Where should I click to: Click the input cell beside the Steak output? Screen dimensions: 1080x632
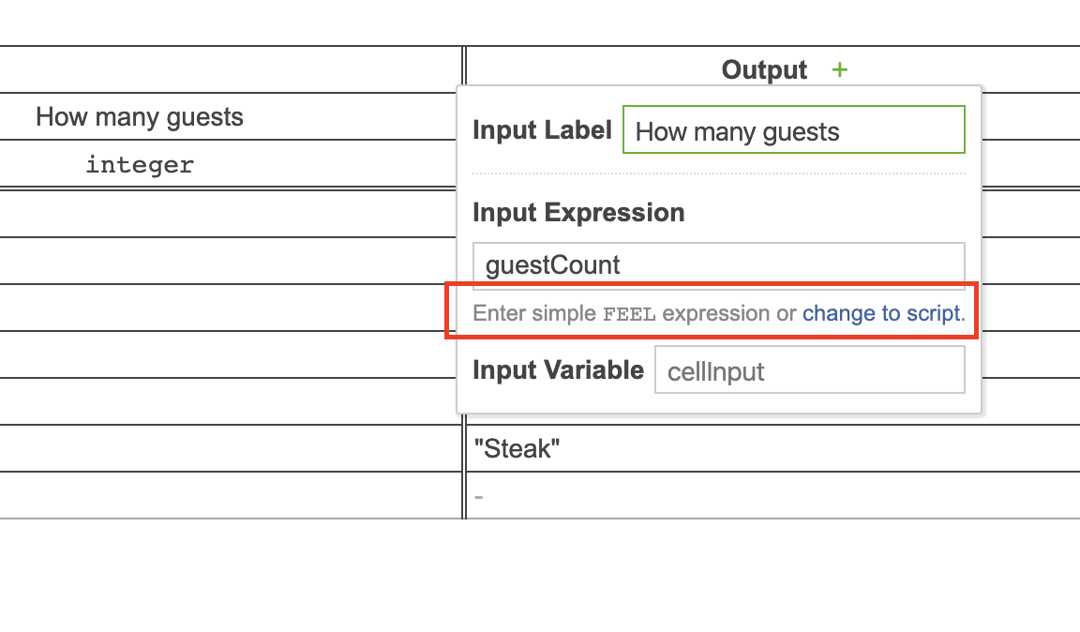pyautogui.click(x=225, y=448)
